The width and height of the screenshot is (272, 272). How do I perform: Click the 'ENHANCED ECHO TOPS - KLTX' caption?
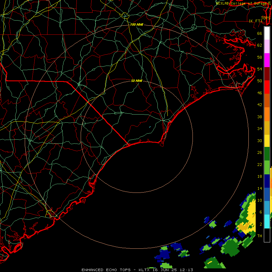[115, 270]
